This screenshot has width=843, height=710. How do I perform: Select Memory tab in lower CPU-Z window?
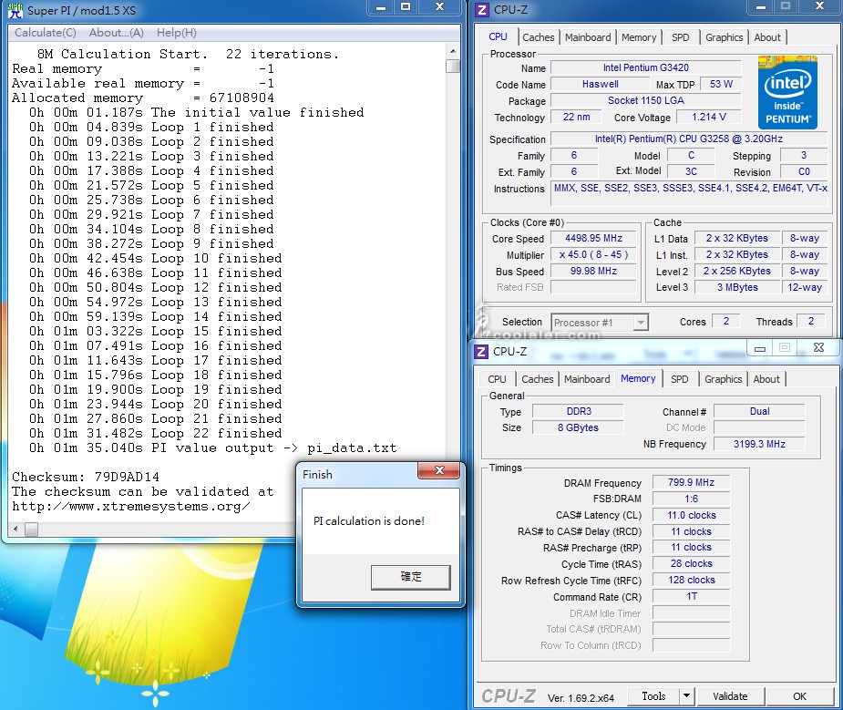click(x=638, y=378)
